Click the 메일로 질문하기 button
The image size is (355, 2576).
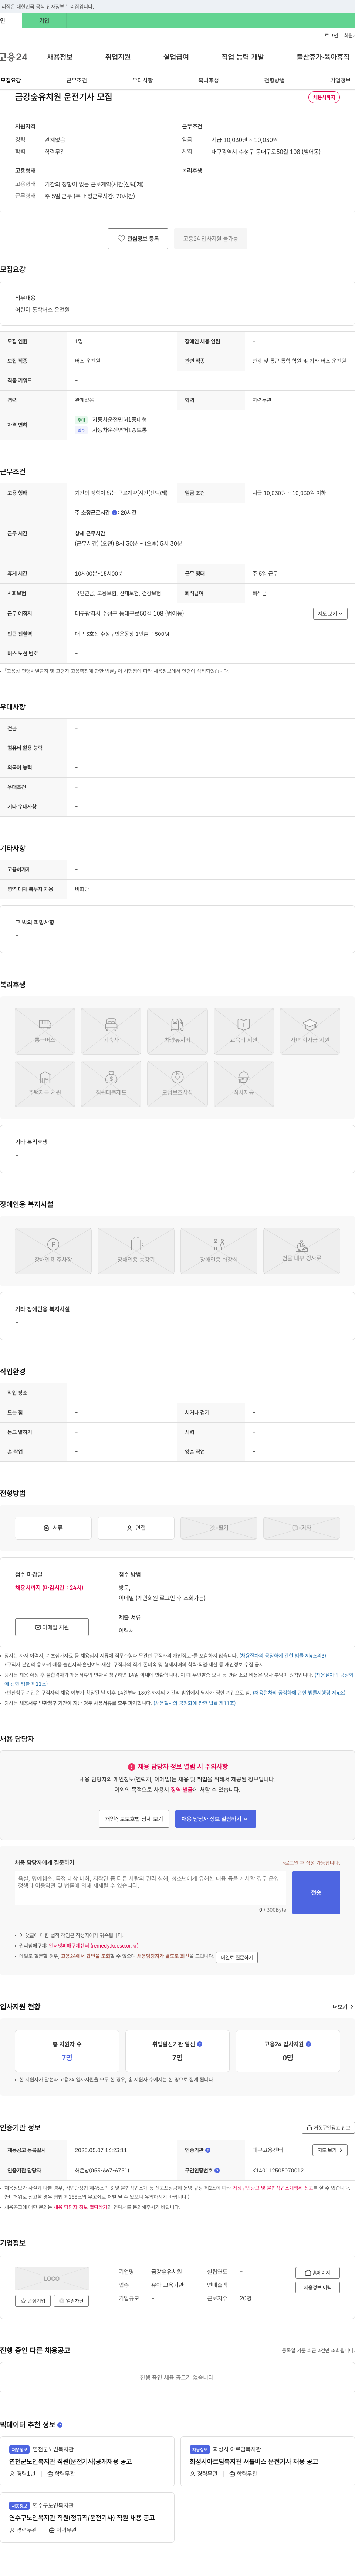(237, 1957)
